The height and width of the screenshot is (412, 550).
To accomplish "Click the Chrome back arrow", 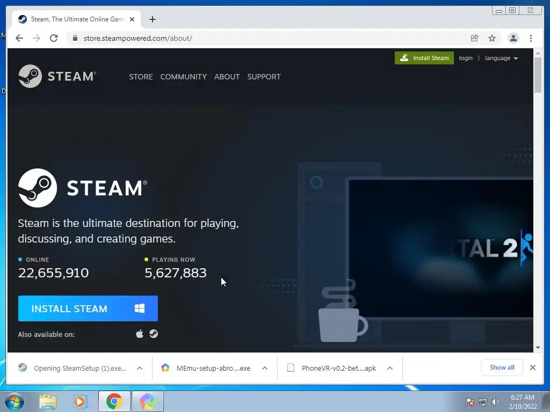I will (x=19, y=38).
